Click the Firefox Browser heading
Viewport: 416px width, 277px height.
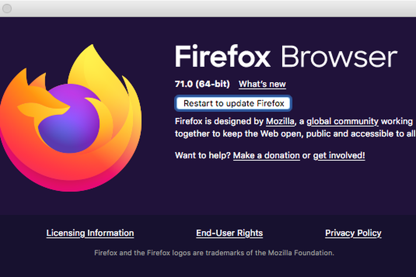(x=286, y=57)
